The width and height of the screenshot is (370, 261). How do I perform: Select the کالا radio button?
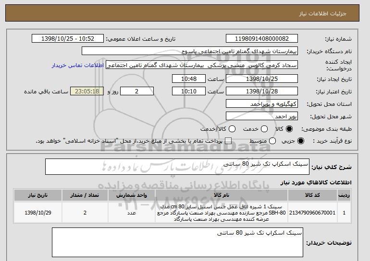289,129
